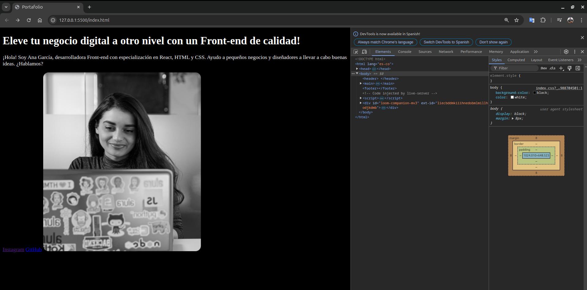Show more Styles pane tabs chevron
Screen dimensions: 587x290
click(580, 60)
